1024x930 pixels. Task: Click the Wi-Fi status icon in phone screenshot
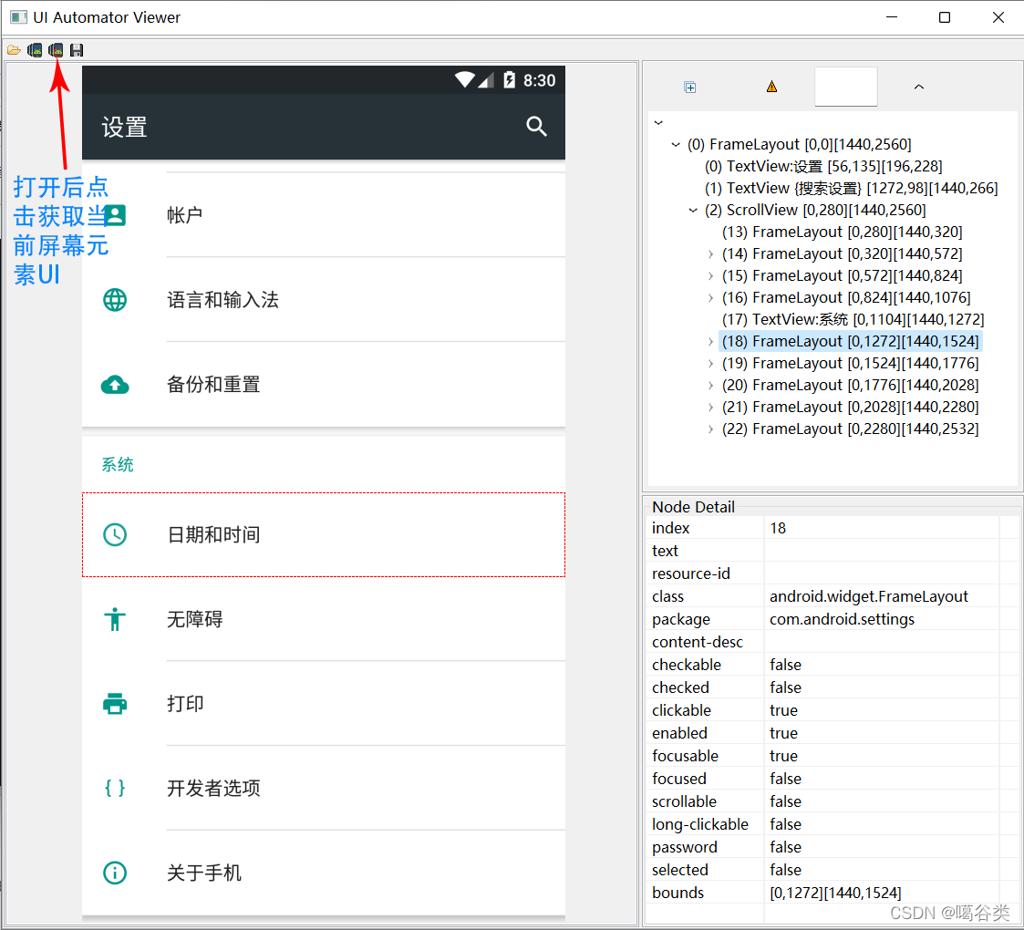465,79
